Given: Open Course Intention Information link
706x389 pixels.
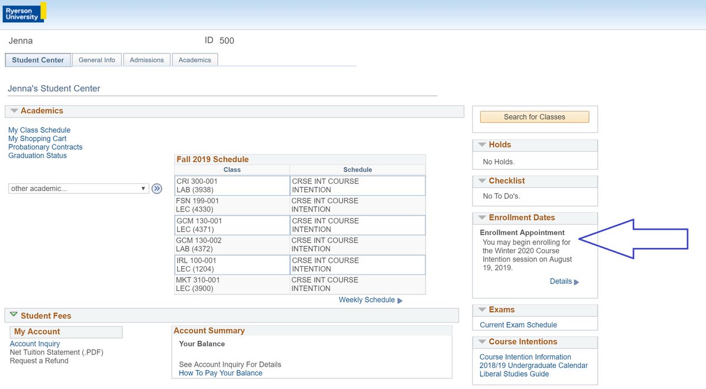Looking at the screenshot, I should 525,357.
